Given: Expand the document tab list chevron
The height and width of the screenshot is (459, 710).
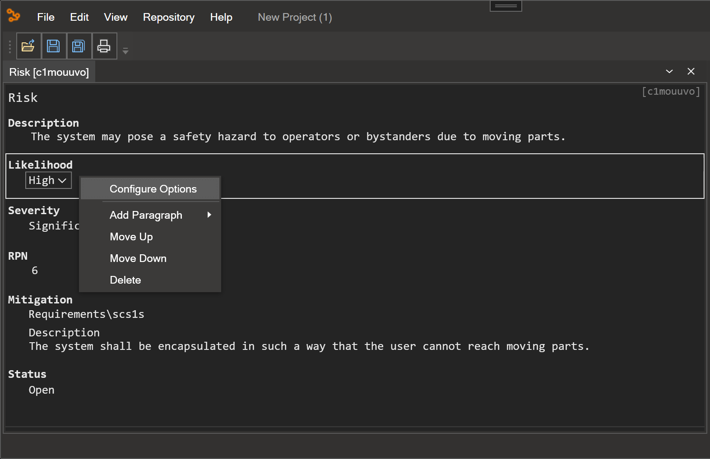Looking at the screenshot, I should coord(669,72).
